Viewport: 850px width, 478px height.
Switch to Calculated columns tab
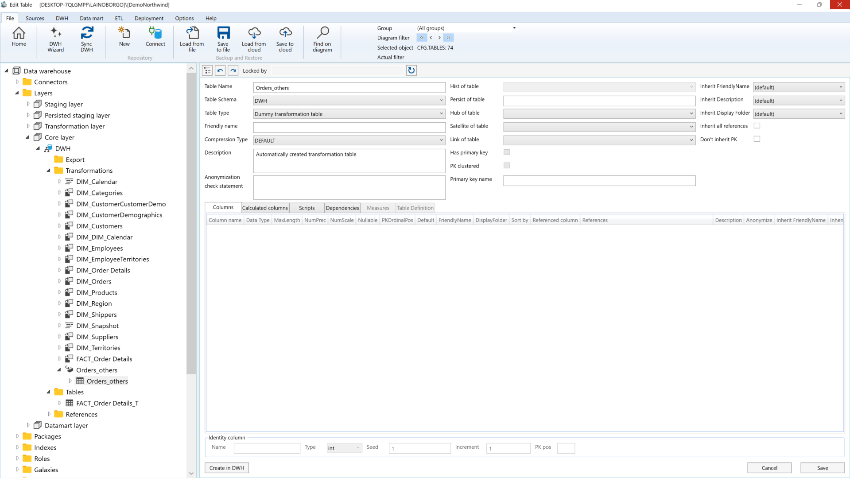click(x=265, y=208)
